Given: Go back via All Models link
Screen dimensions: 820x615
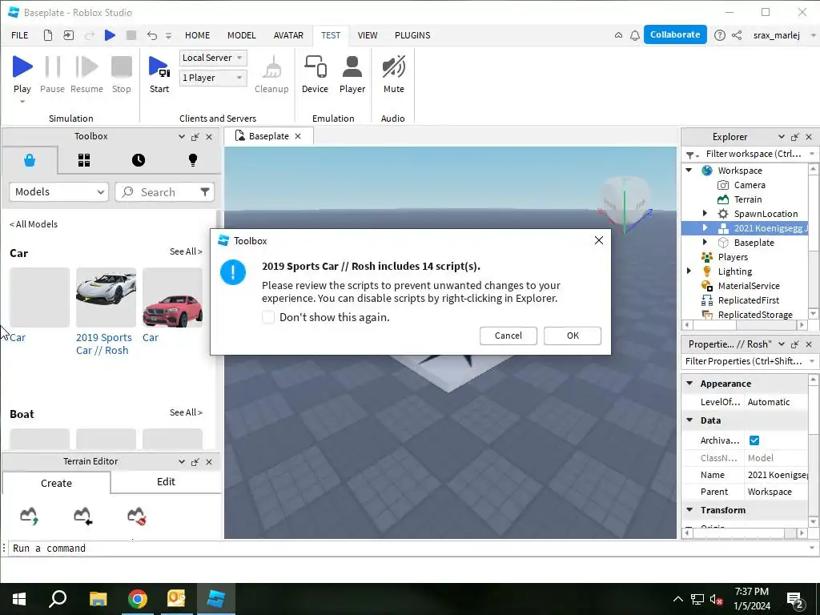Looking at the screenshot, I should pyautogui.click(x=34, y=224).
